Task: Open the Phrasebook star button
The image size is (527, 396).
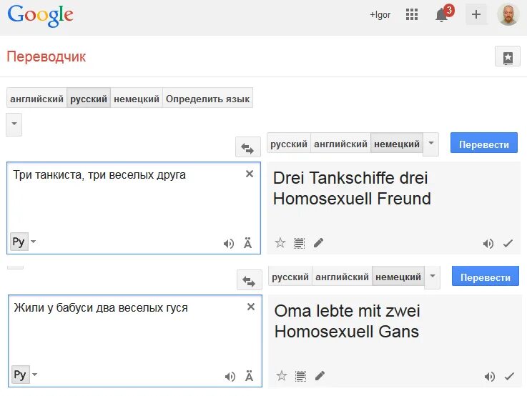Action: 508,58
